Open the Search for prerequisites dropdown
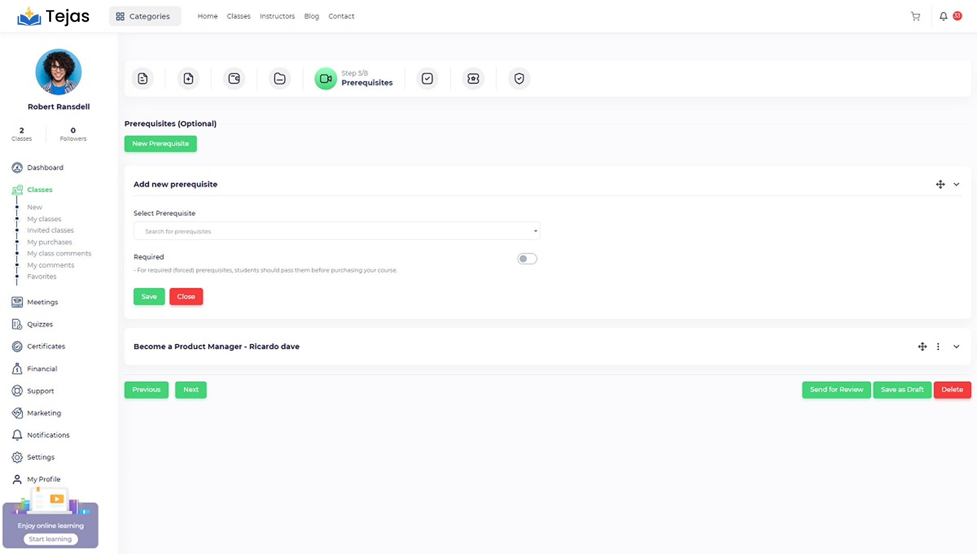977x554 pixels. 337,231
